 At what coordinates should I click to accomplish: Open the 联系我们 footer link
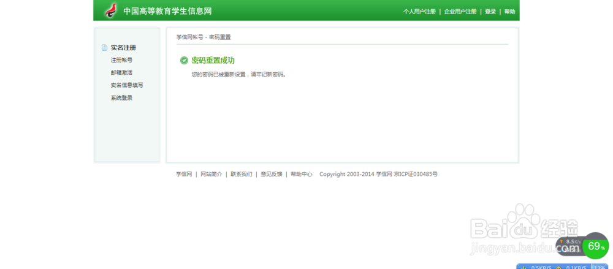[x=241, y=174]
